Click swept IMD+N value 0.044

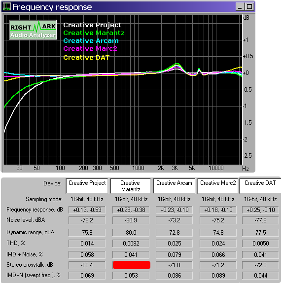point(260,276)
